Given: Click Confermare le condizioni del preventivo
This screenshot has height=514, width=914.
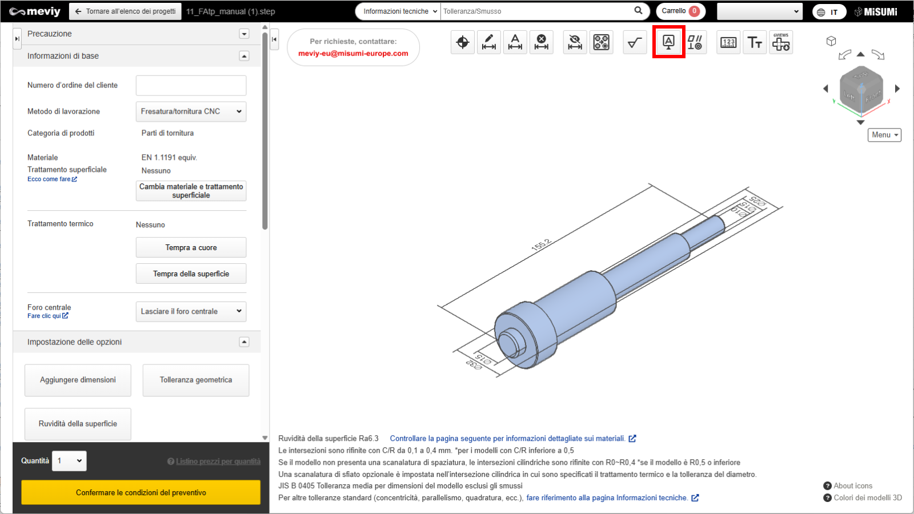Looking at the screenshot, I should pyautogui.click(x=141, y=492).
